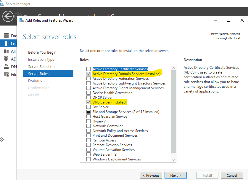This screenshot has height=180, width=248.
Task: Go to Server Selection step
Action: [x=41, y=66]
